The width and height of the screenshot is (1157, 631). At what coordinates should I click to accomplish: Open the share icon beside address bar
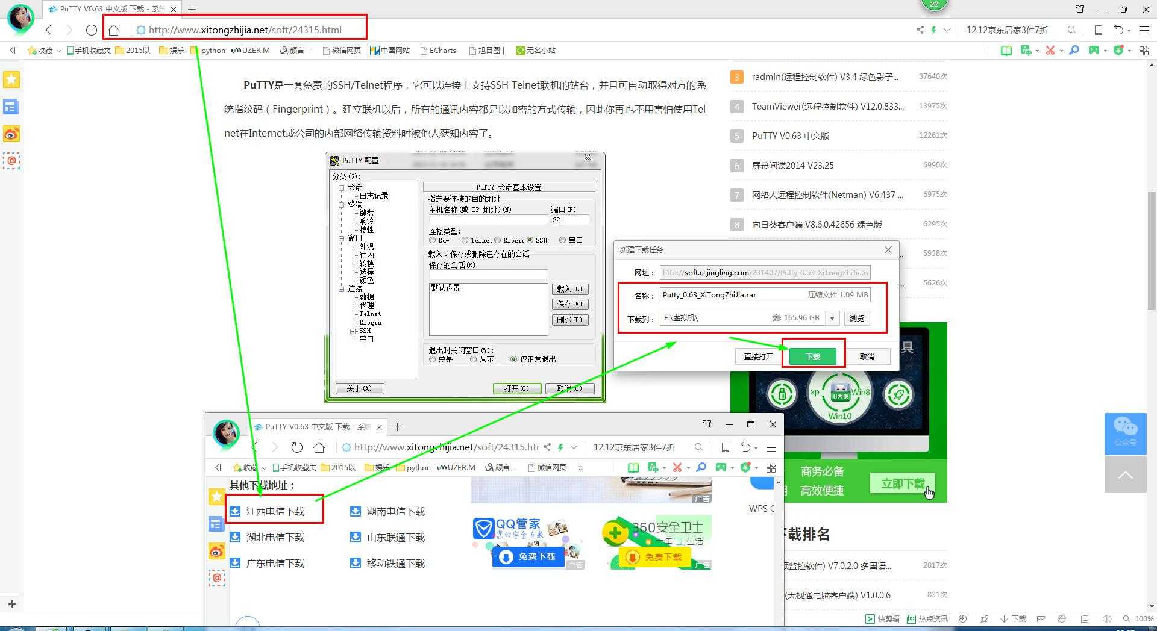tap(920, 30)
